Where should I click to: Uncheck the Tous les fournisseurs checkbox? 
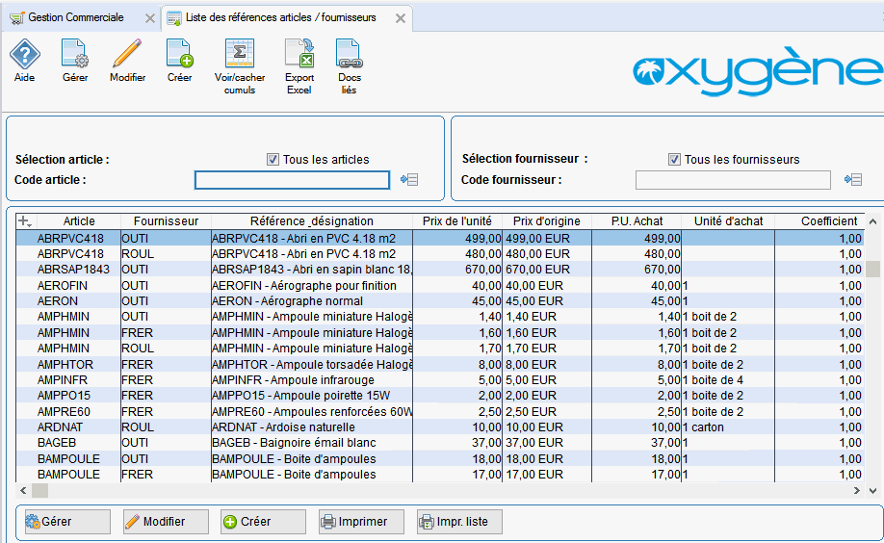(674, 160)
